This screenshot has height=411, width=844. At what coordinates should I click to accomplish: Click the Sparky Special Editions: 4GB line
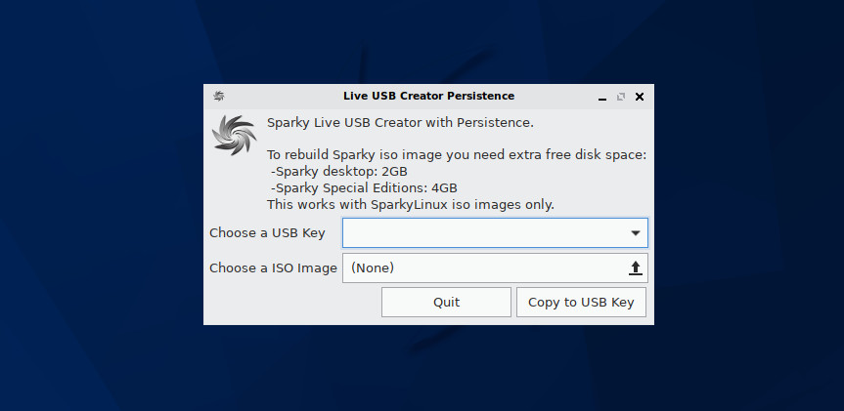364,188
